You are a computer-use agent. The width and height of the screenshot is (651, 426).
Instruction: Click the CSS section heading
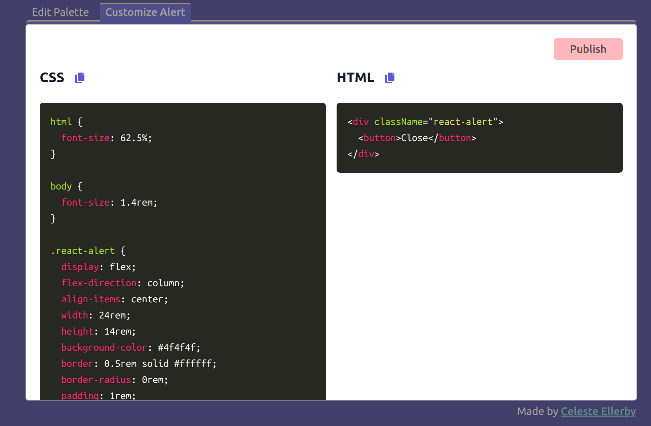click(x=52, y=78)
